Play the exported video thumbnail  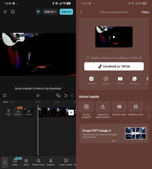tap(114, 37)
